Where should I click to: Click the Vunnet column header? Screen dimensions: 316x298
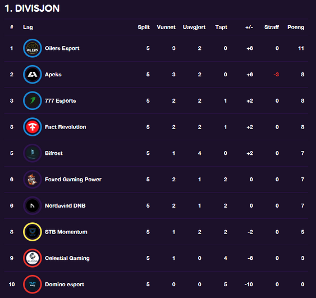(x=166, y=27)
